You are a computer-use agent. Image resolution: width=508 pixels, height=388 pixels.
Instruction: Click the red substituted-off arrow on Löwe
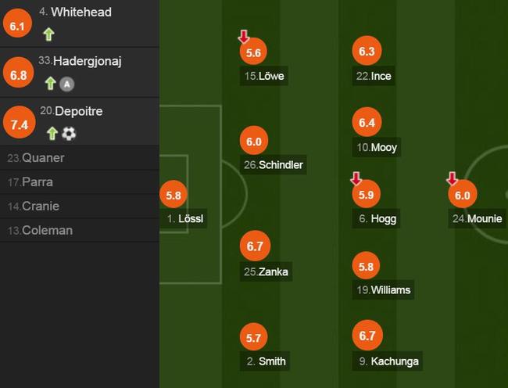(244, 37)
